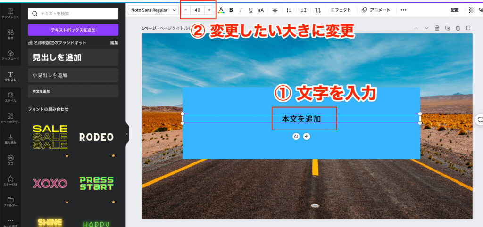The image size is (483, 227).
Task: Toggle vertical text direction
Action: coord(317,10)
